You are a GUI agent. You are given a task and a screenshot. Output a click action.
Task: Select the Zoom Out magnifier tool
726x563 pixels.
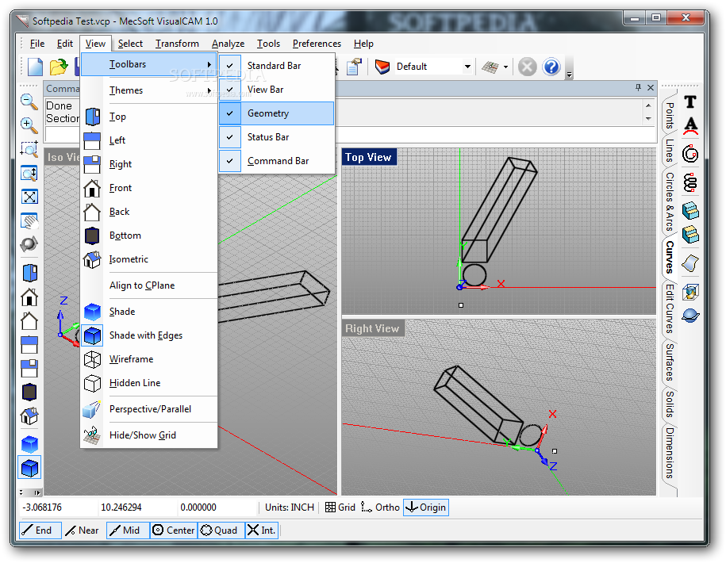pos(29,101)
